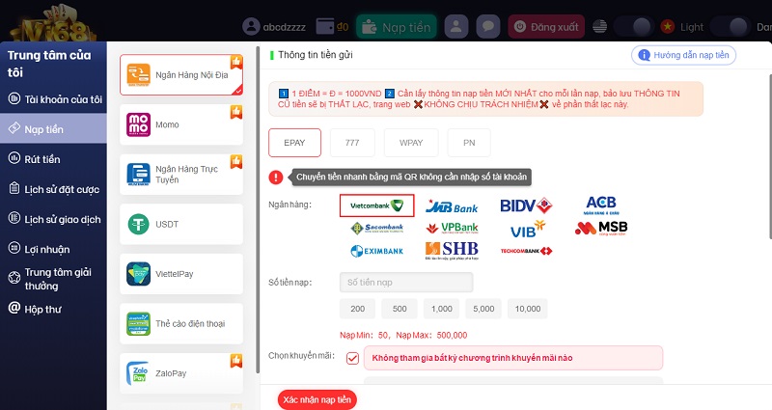Choose ZaloPay payment method
This screenshot has width=772, height=410.
(181, 373)
